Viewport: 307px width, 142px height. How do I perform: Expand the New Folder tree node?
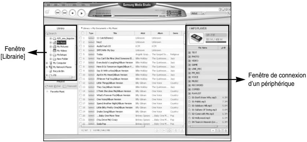[x=51, y=59]
